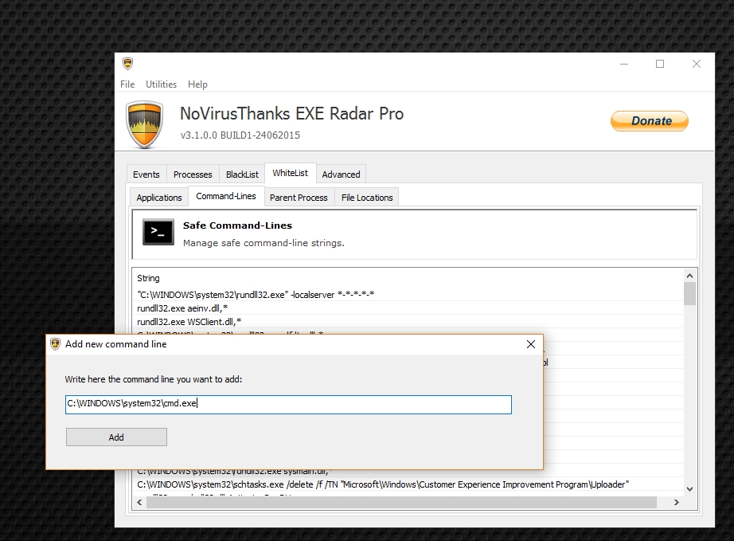
Task: Open the Utilities menu
Action: (161, 84)
